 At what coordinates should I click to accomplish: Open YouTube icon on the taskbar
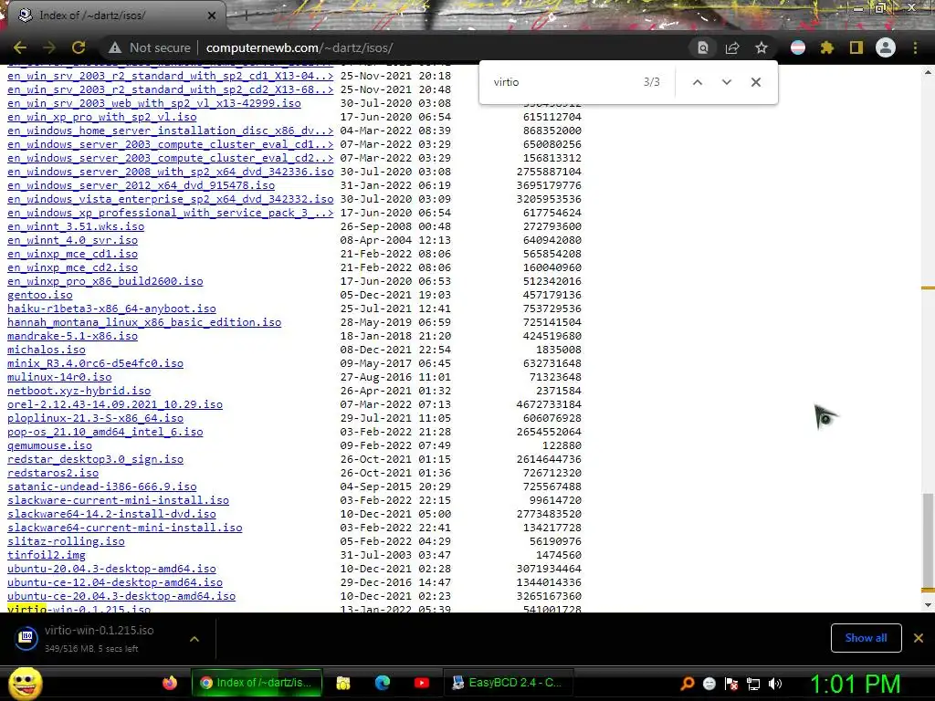point(422,683)
